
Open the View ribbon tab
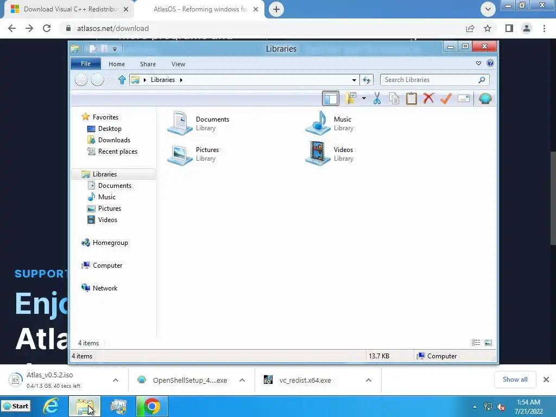(x=178, y=64)
